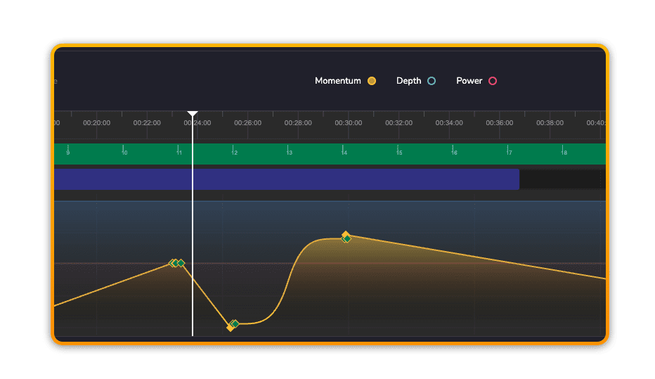Select bar marker 12 on the green track
Screen dimensions: 655x379
pyautogui.click(x=234, y=151)
